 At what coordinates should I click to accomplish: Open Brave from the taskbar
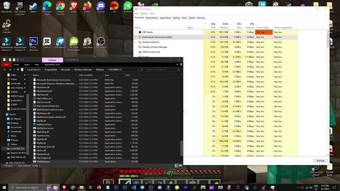click(x=64, y=187)
